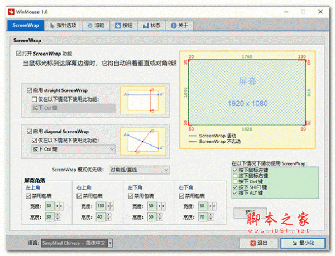The width and height of the screenshot is (335, 256).
Task: Toggle 禁用包裹 for 右上角
Action: [x=79, y=196]
